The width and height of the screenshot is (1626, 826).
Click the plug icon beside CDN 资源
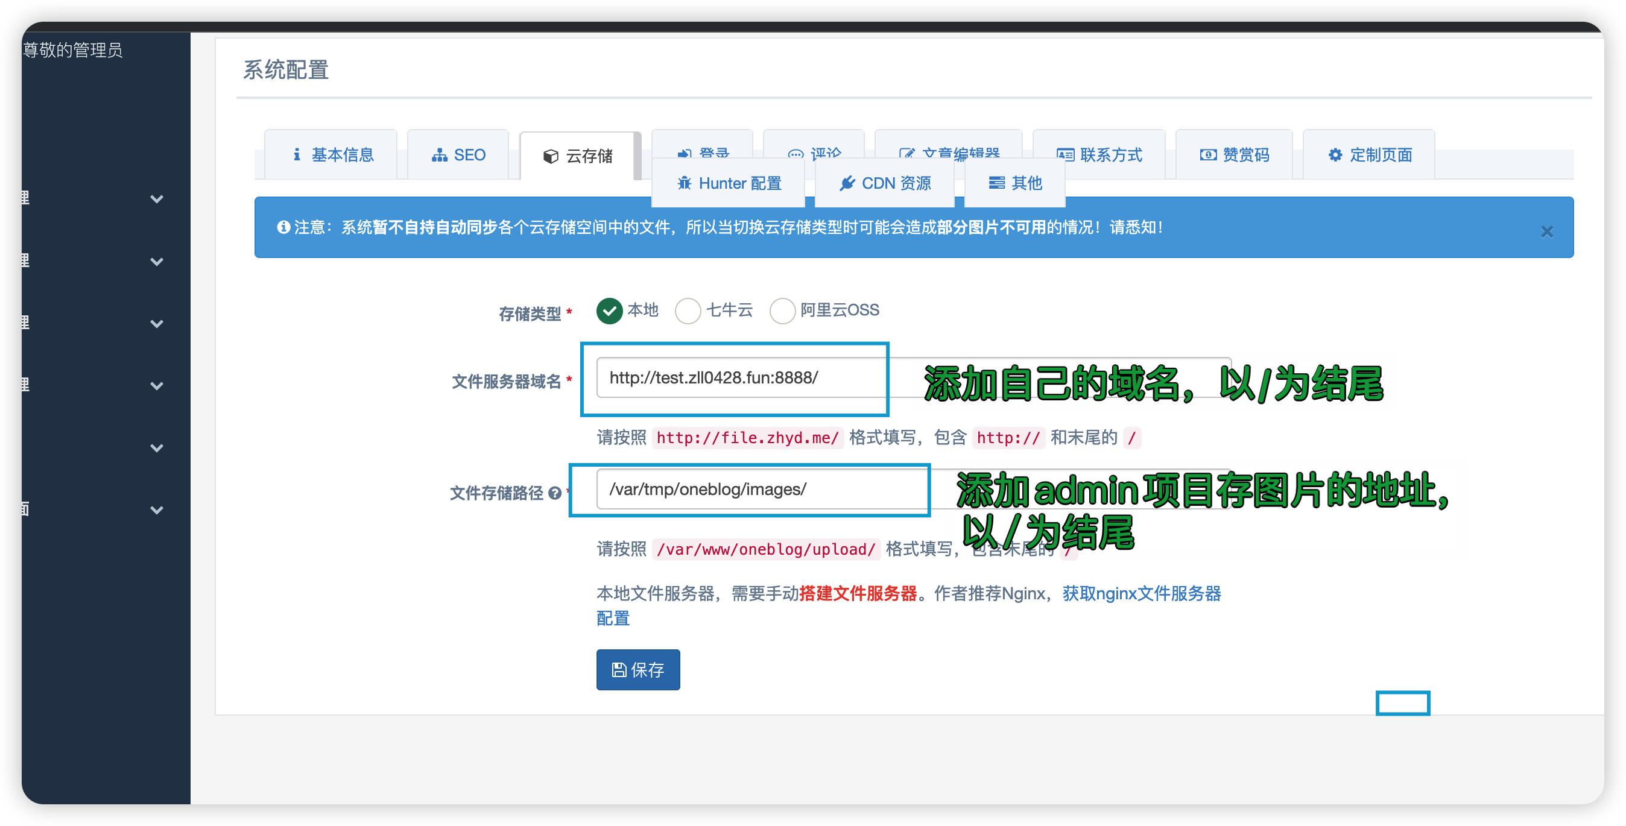(847, 184)
